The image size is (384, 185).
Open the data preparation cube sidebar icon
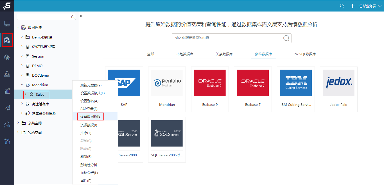pyautogui.click(x=7, y=57)
